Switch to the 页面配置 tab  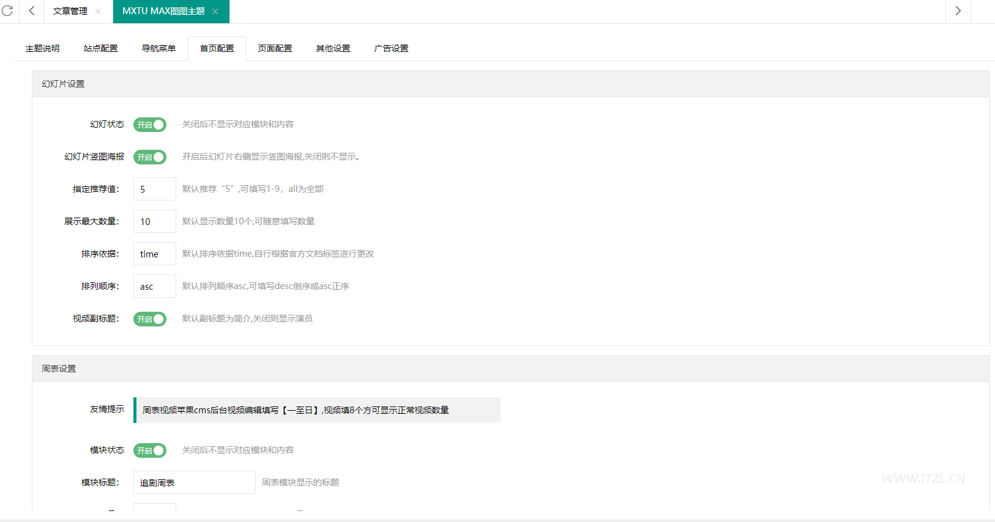pyautogui.click(x=275, y=48)
